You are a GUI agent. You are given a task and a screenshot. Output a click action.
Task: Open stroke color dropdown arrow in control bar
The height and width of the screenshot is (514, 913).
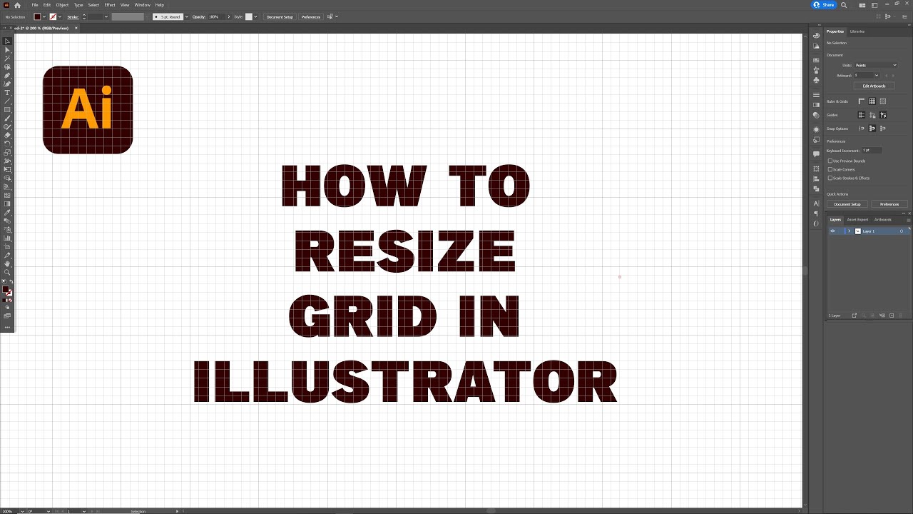point(60,16)
